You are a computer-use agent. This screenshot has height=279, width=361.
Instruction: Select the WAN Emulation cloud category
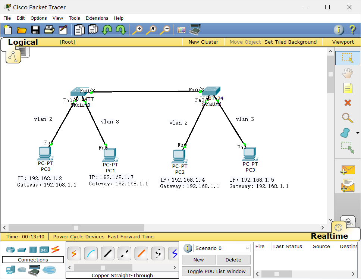(x=22, y=269)
